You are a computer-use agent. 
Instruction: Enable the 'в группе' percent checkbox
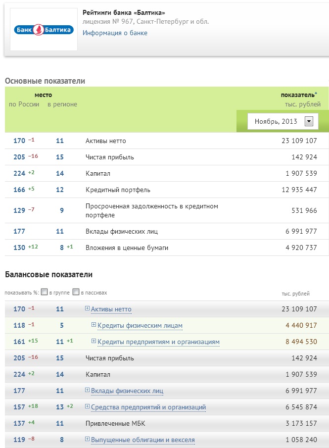click(45, 292)
